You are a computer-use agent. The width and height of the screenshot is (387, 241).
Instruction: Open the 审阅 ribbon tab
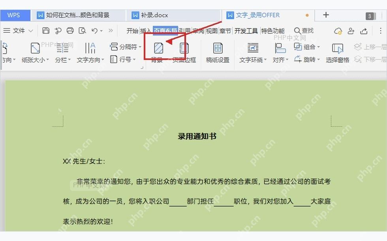tap(198, 31)
